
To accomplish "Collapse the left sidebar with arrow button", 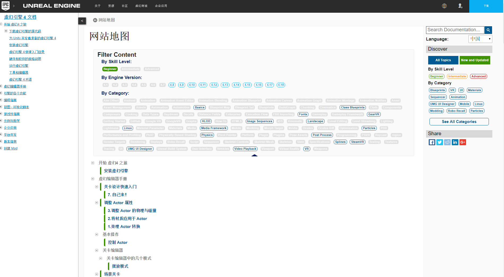I will point(82,21).
